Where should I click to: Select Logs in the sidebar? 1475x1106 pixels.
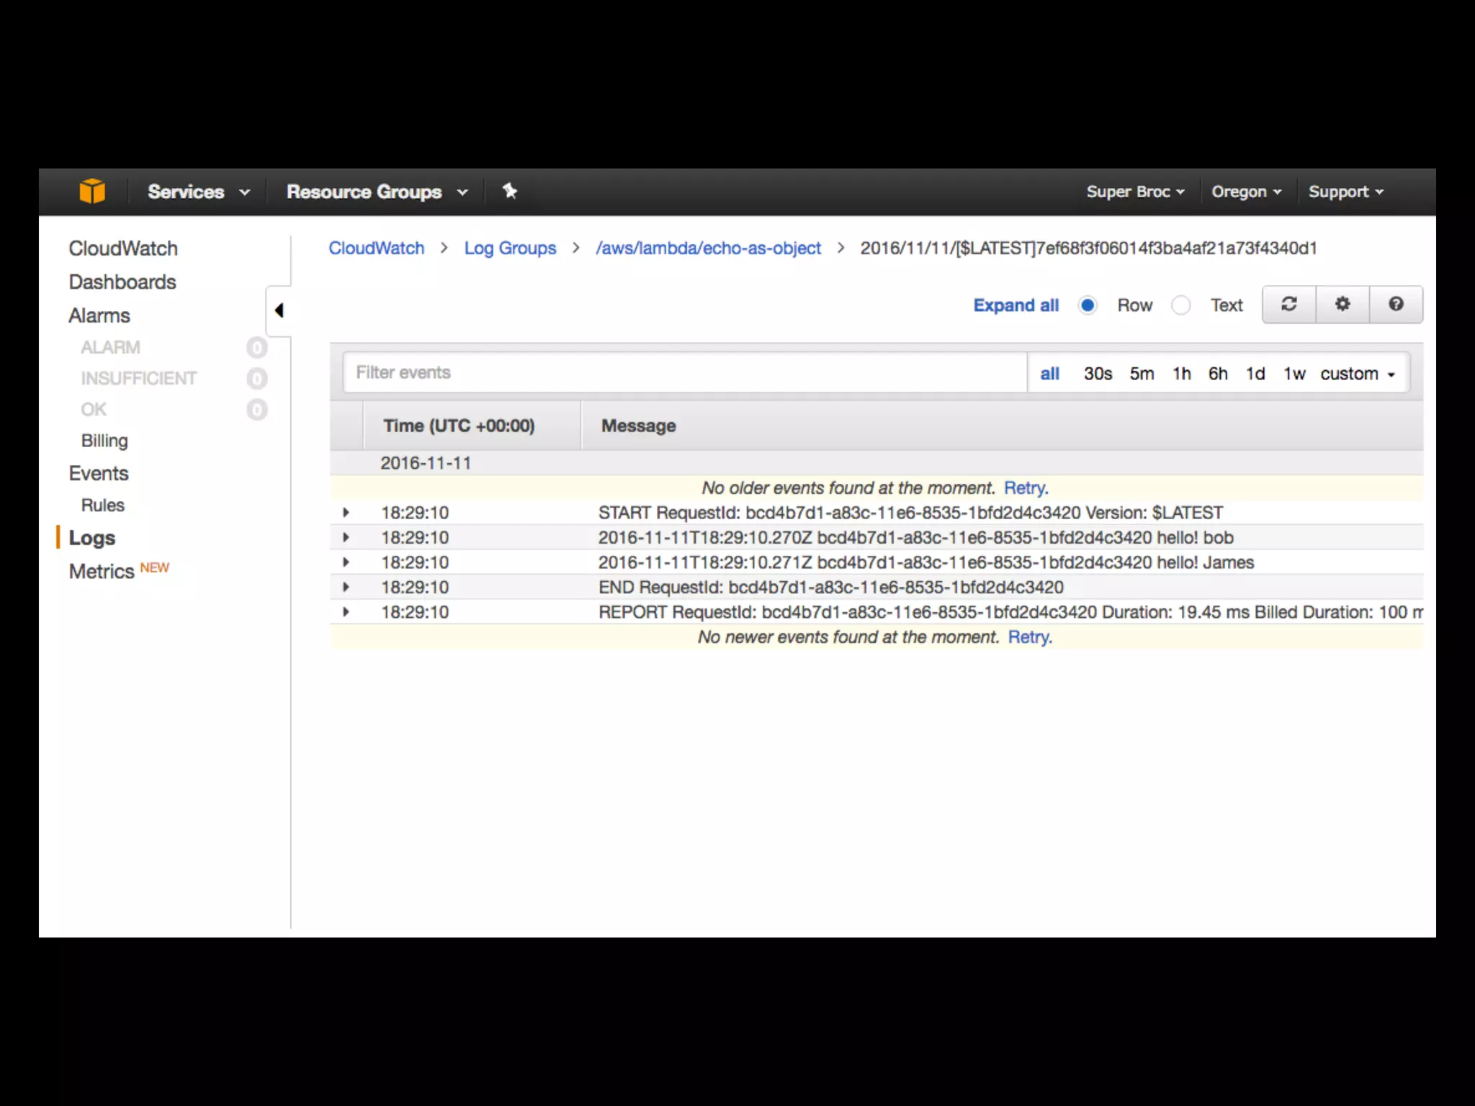point(92,538)
